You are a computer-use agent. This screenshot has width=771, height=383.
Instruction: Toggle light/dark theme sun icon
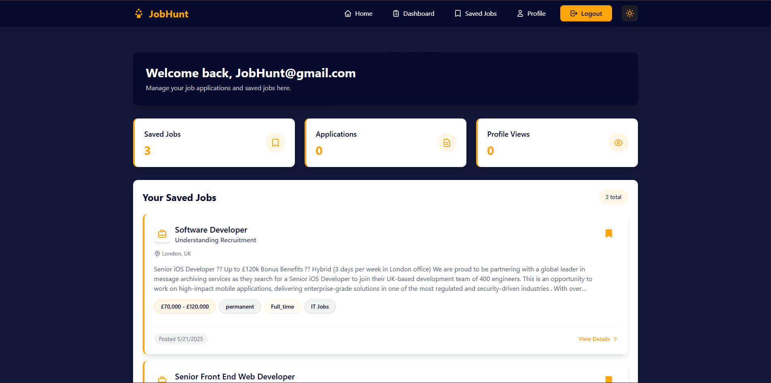pos(629,13)
